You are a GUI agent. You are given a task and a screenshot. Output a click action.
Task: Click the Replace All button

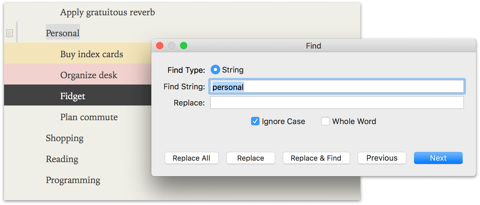(x=192, y=158)
